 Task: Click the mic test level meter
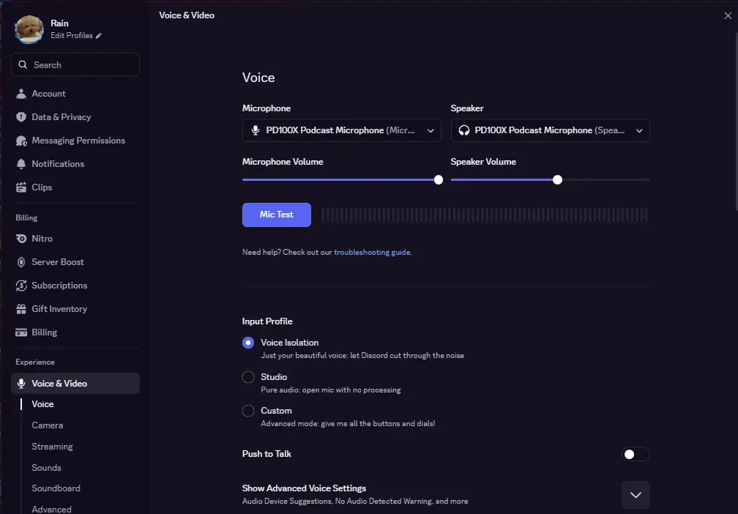(x=485, y=215)
